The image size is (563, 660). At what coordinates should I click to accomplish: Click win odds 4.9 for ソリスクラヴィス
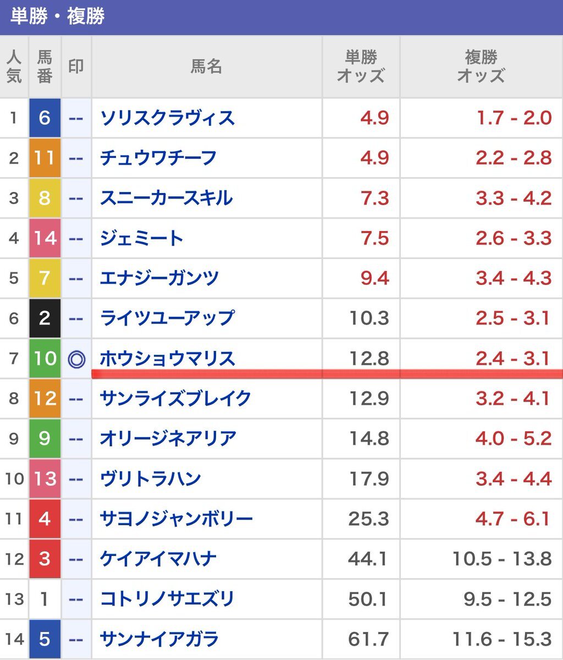(x=375, y=118)
